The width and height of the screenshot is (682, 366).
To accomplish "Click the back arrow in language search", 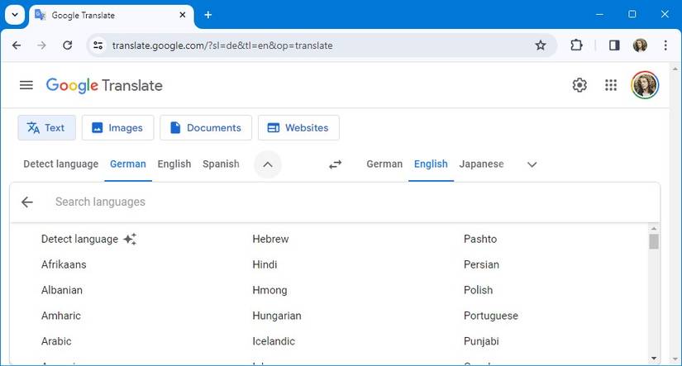I will [x=27, y=202].
